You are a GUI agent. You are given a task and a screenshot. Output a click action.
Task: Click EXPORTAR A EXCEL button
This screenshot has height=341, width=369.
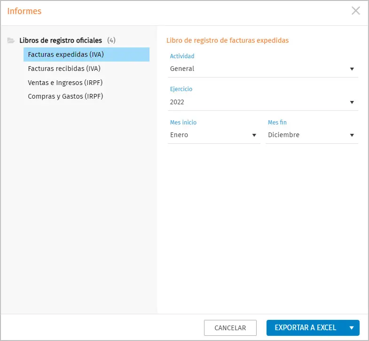pyautogui.click(x=305, y=328)
